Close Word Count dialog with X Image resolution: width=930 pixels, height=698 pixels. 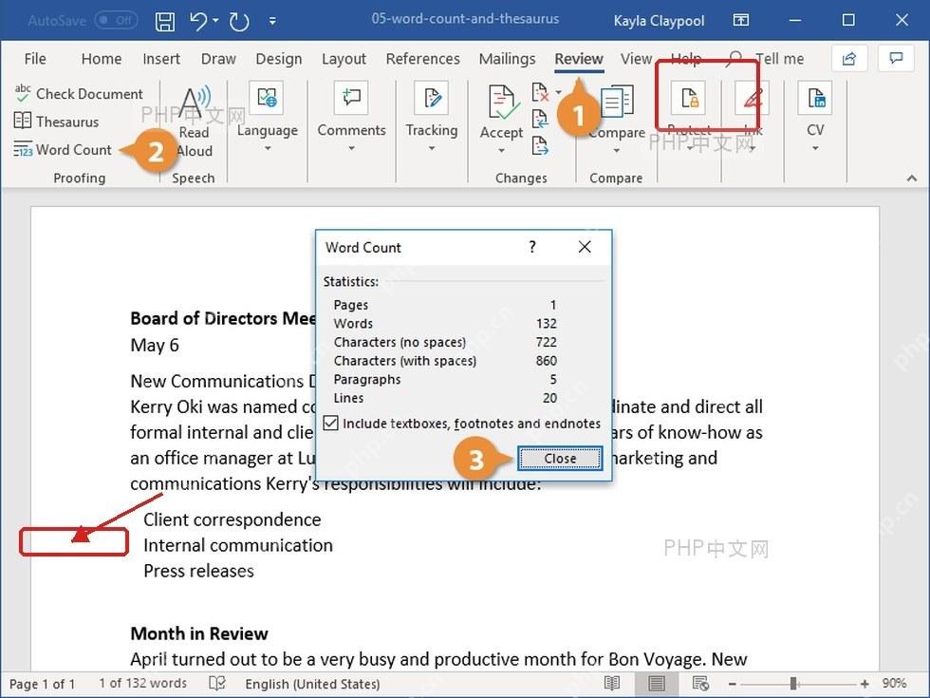click(585, 247)
